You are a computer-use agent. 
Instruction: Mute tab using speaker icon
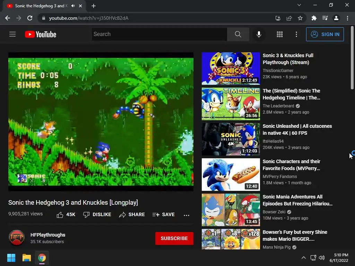tap(73, 6)
